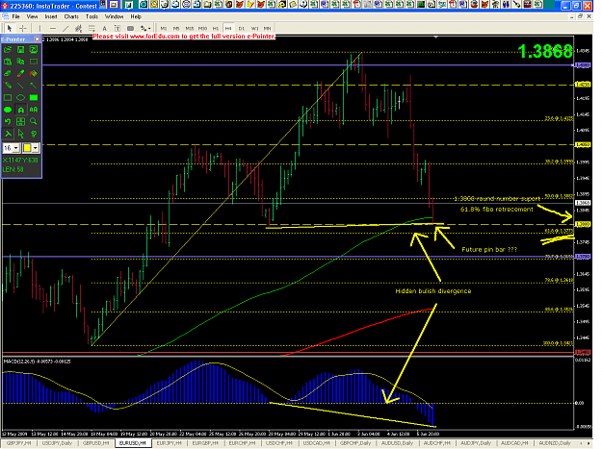
Task: Switch to GBPUSD,H4 chart tab
Action: click(95, 443)
